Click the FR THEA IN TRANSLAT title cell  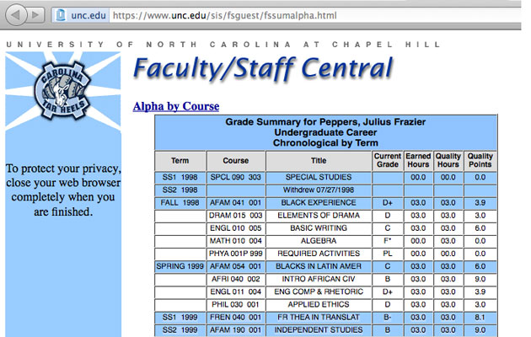pyautogui.click(x=319, y=318)
